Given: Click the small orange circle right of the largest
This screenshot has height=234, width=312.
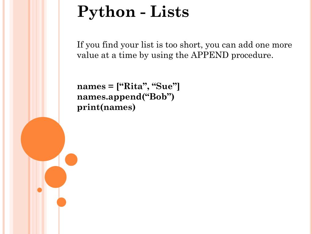Looking at the screenshot, I should point(71,160).
